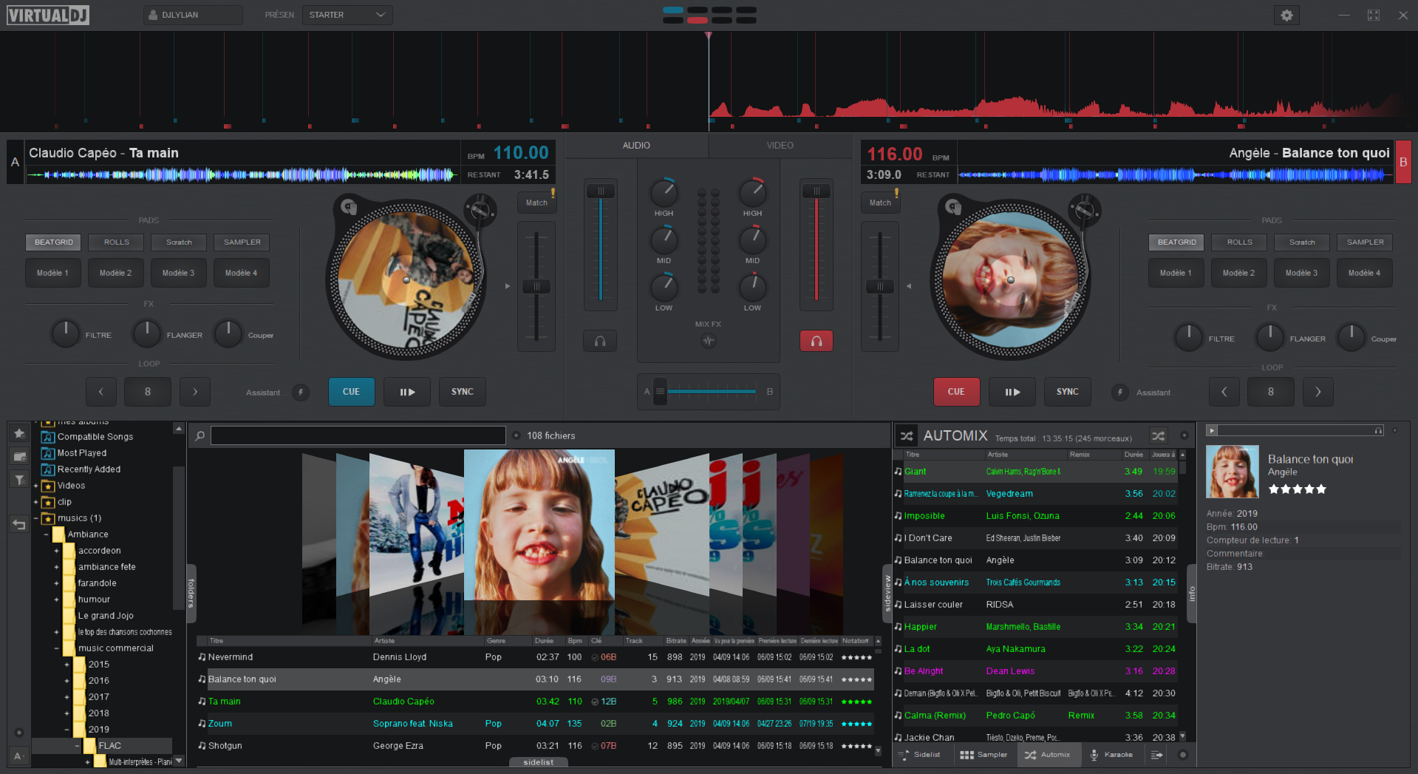Click the five-star rating in info panel
1418x774 pixels.
point(1298,489)
